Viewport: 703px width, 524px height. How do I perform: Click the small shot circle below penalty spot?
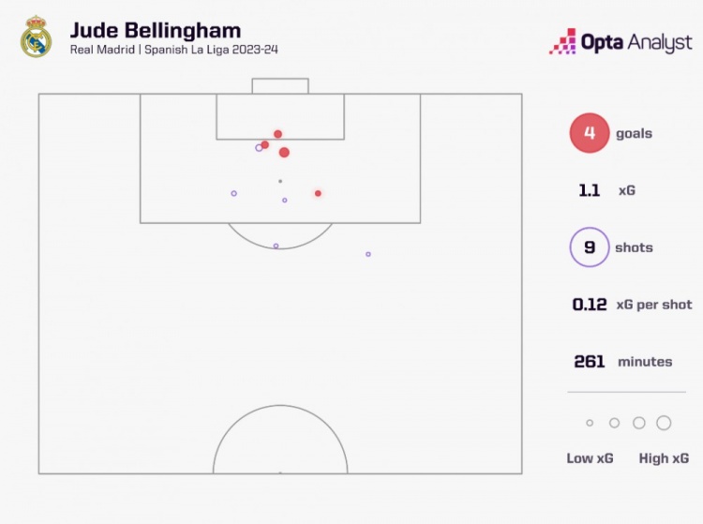coord(285,201)
